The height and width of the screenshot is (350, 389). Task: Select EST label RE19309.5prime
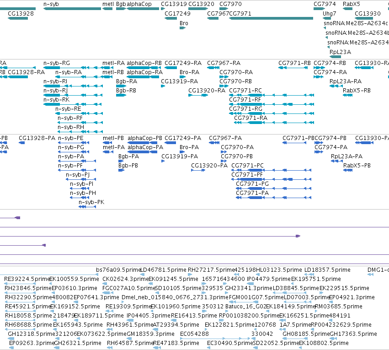point(128,307)
